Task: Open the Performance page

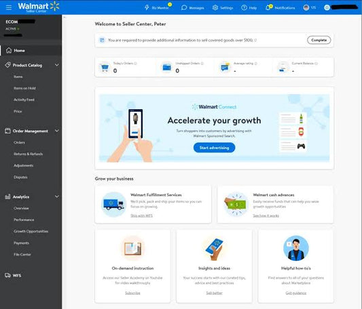Action: click(x=24, y=220)
